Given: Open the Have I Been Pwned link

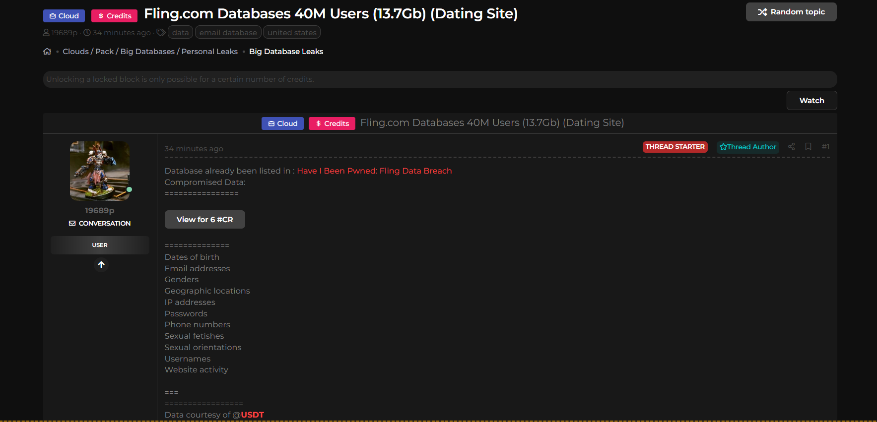Looking at the screenshot, I should tap(374, 171).
